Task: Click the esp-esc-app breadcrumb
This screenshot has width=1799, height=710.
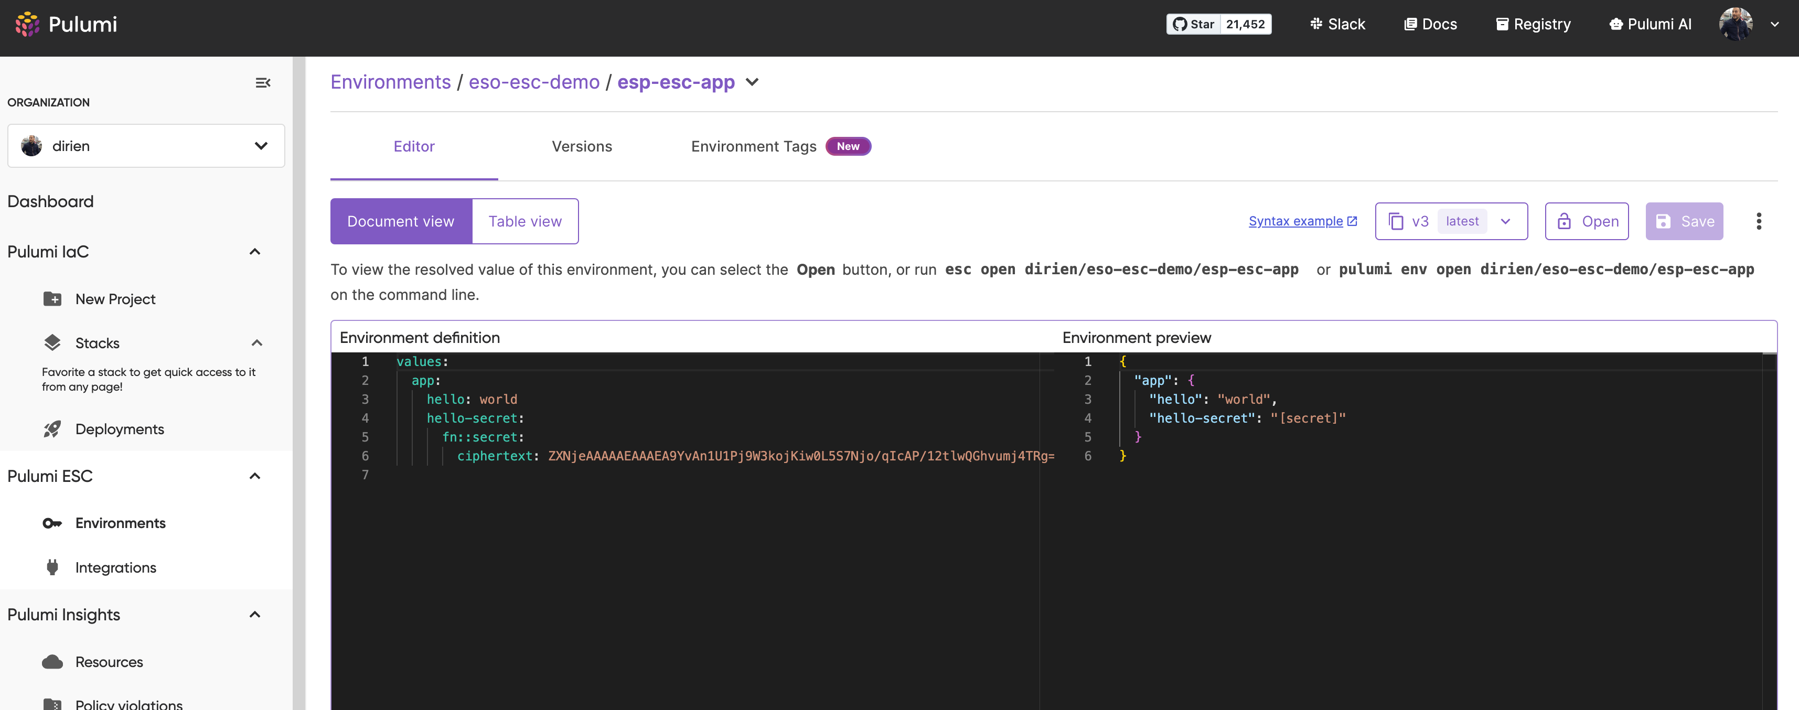Action: pos(676,82)
